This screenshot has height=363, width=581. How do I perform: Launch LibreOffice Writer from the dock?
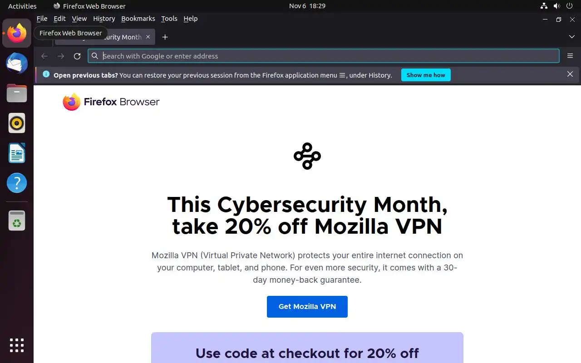click(x=17, y=153)
